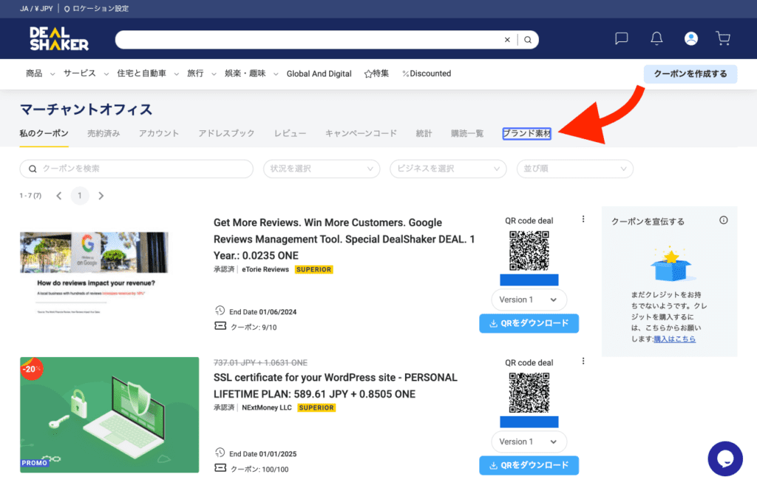Click the info icon in クーポンを宣伝する panel
This screenshot has width=757, height=488.
pyautogui.click(x=723, y=220)
